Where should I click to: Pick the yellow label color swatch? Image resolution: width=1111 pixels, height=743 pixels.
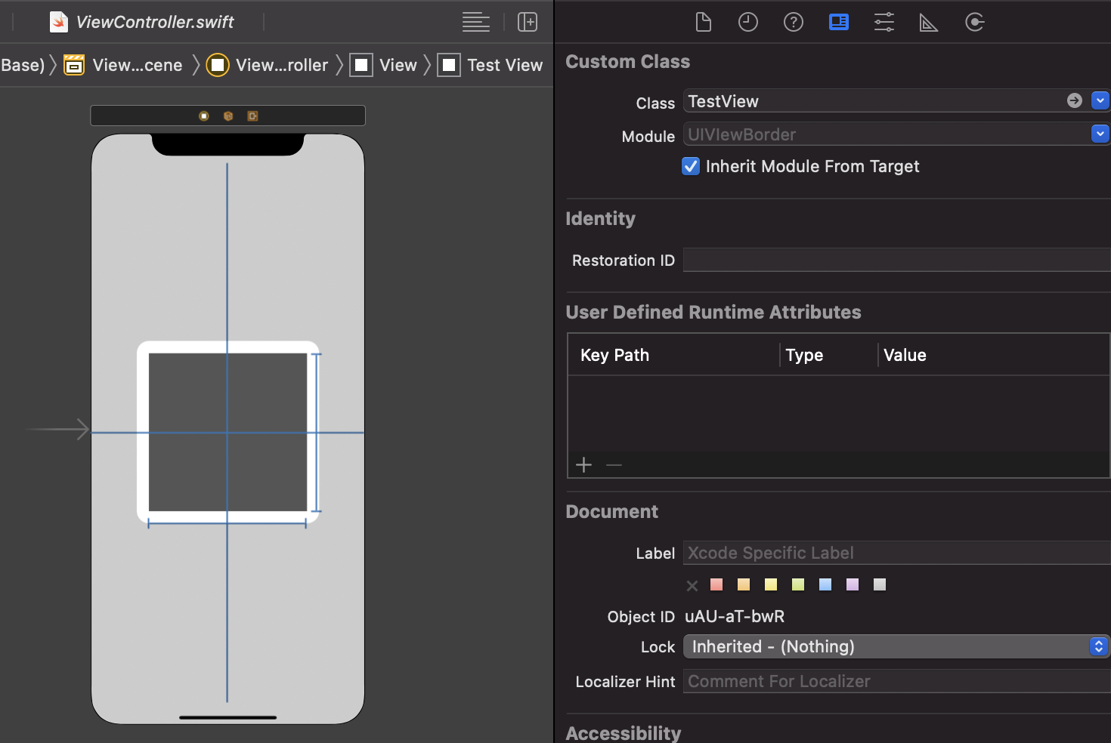coord(771,584)
